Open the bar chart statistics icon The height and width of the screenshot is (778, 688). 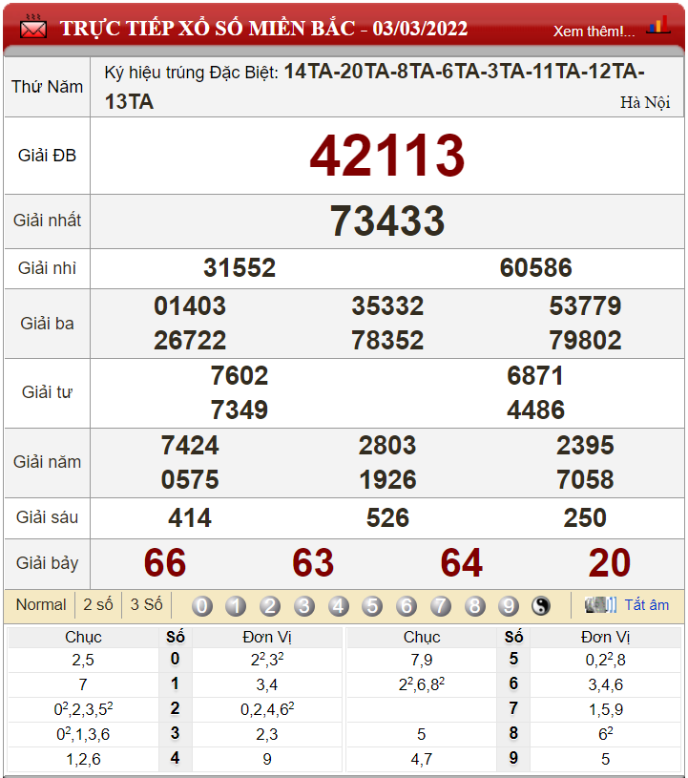657,26
